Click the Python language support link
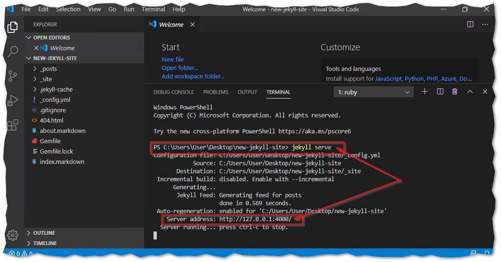 414,78
